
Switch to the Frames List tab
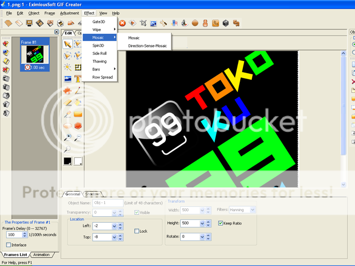pyautogui.click(x=16, y=254)
